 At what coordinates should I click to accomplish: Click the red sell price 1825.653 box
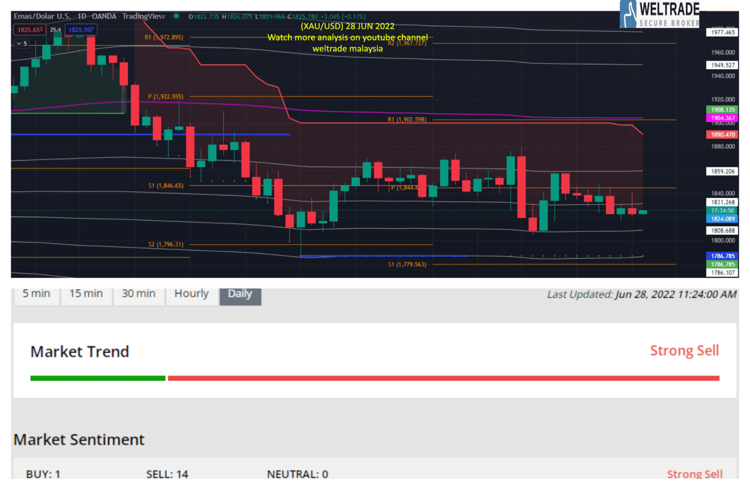(x=30, y=30)
